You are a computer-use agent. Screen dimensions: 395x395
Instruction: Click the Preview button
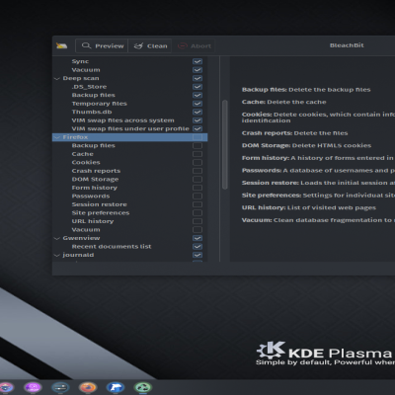click(103, 45)
